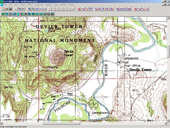Image resolution: width=170 pixels, height=128 pixels.
Task: Restore the inner Plan document window
Action: pos(165,5)
